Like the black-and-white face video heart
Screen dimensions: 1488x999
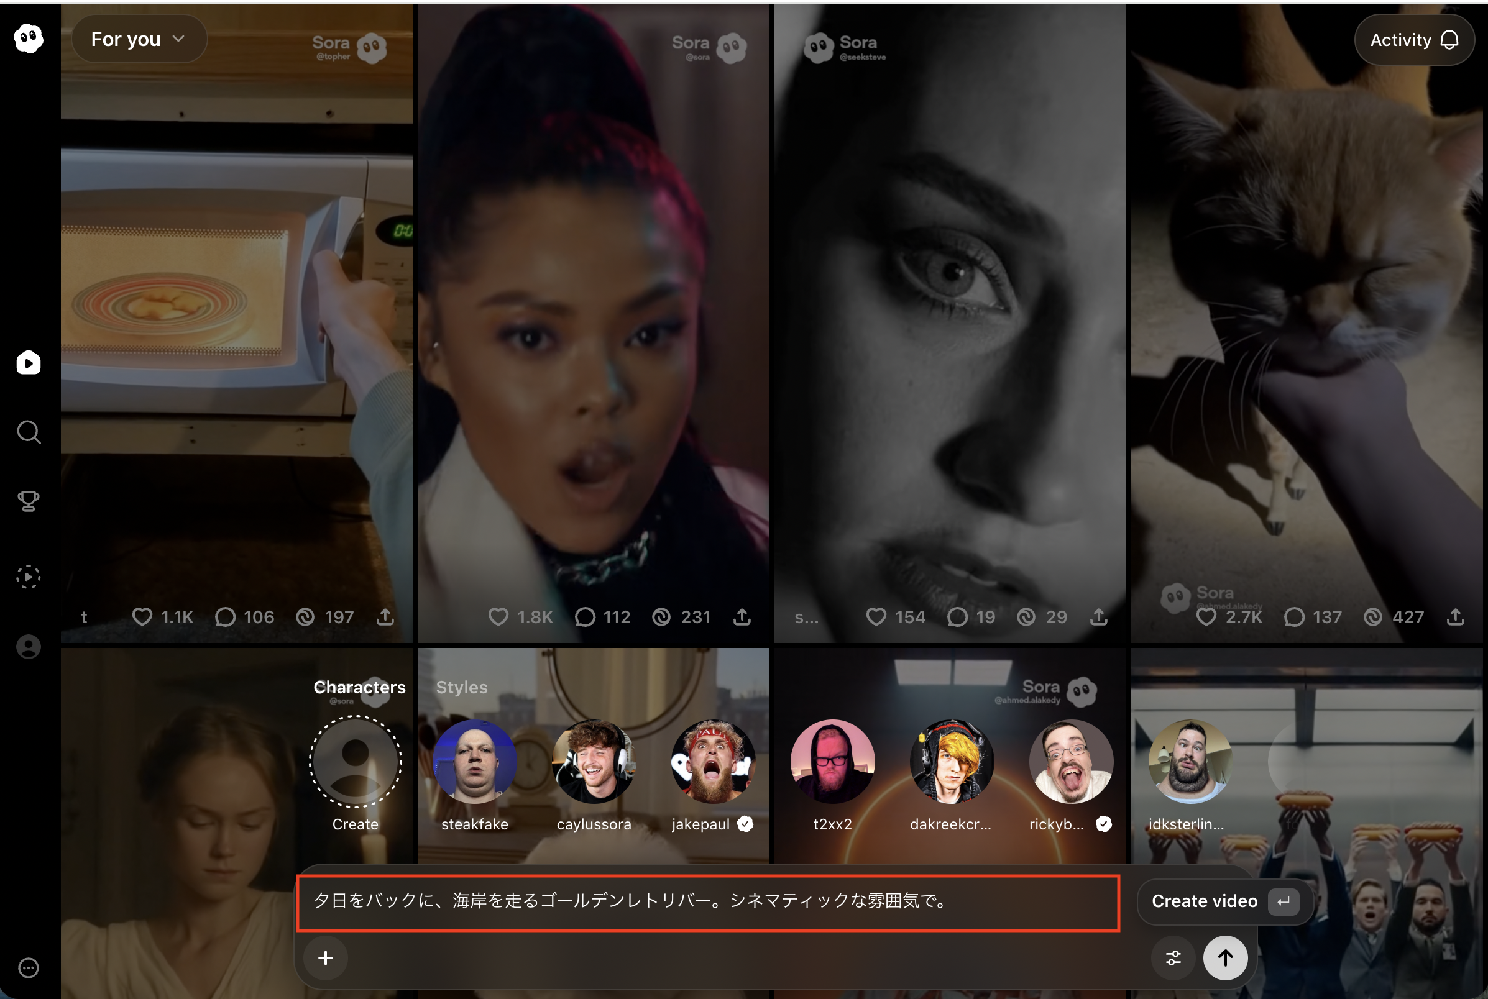tap(876, 616)
